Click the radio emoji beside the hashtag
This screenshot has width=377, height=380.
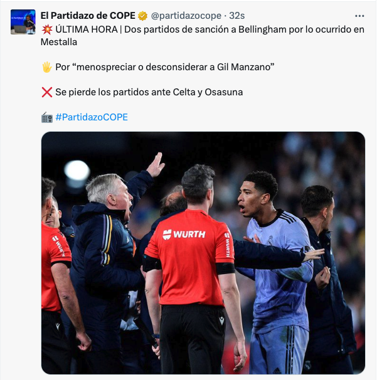coord(47,117)
